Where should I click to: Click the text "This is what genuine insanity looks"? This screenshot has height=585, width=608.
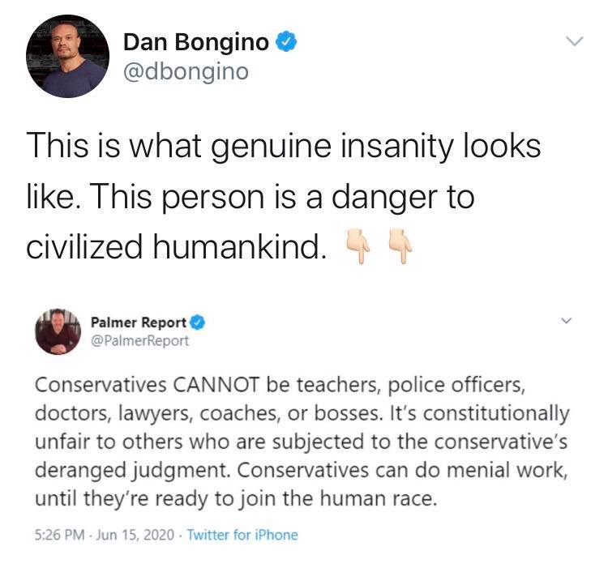tap(284, 147)
